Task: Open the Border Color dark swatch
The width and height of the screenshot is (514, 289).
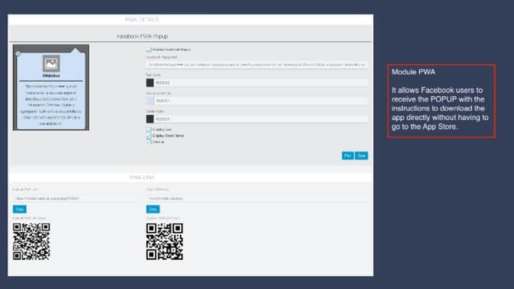Action: click(x=150, y=119)
